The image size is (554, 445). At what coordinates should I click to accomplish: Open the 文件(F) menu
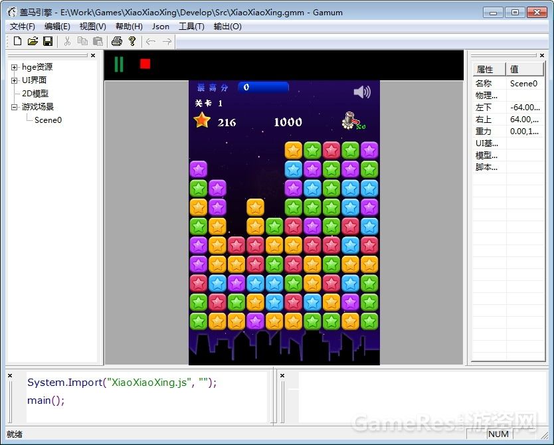[x=23, y=27]
